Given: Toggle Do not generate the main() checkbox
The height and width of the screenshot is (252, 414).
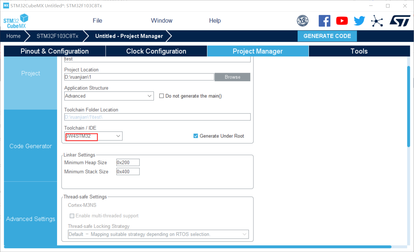Looking at the screenshot, I should (x=162, y=96).
